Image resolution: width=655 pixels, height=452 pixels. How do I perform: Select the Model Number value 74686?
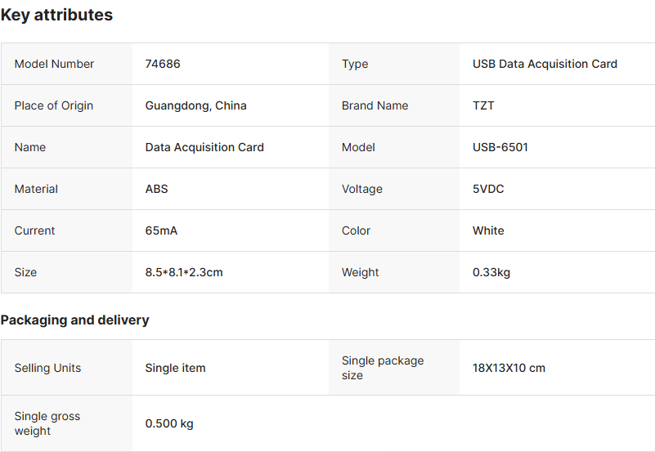[163, 64]
